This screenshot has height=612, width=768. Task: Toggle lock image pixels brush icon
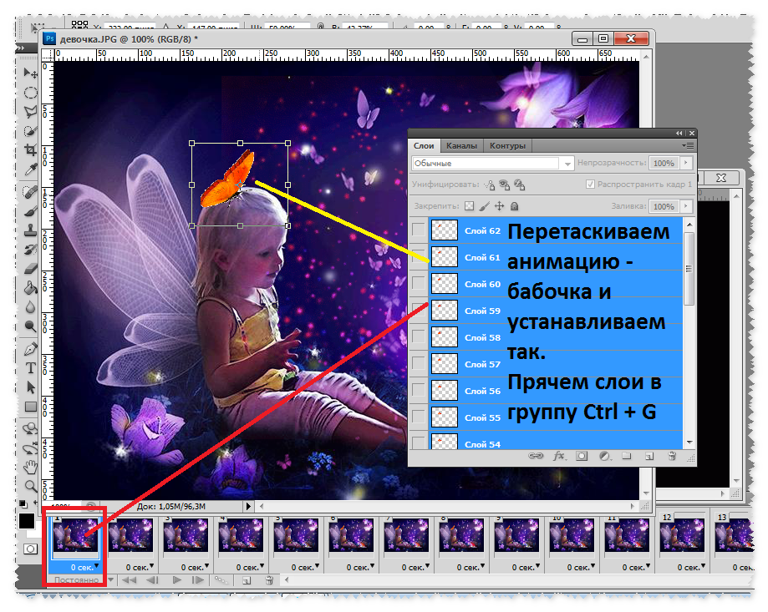pos(485,206)
